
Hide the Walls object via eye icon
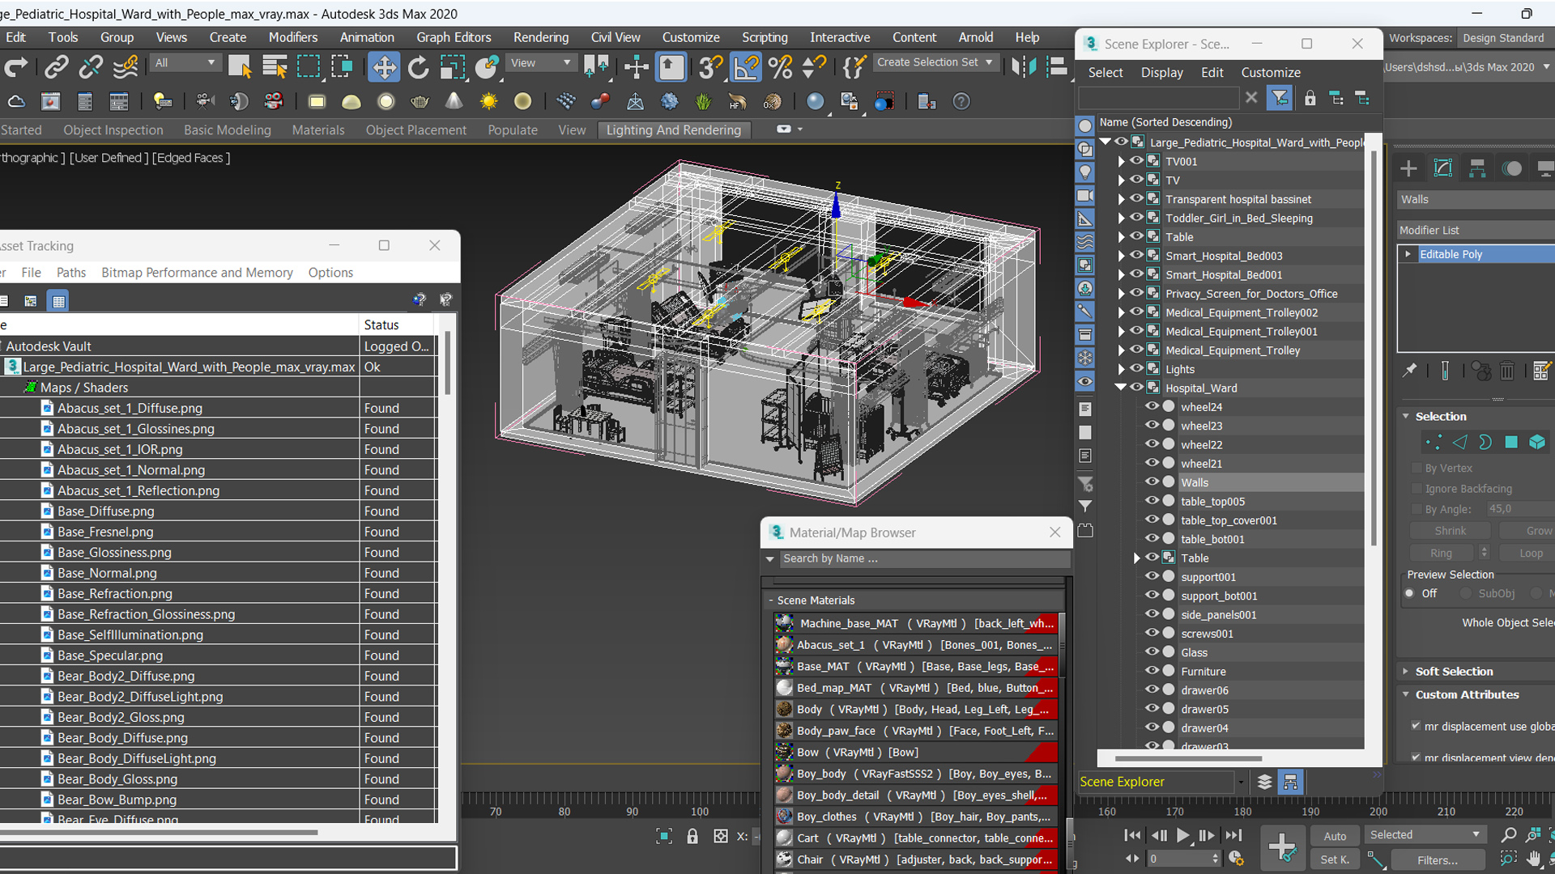[1152, 482]
